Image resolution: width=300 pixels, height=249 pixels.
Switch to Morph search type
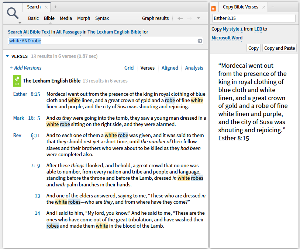point(84,18)
